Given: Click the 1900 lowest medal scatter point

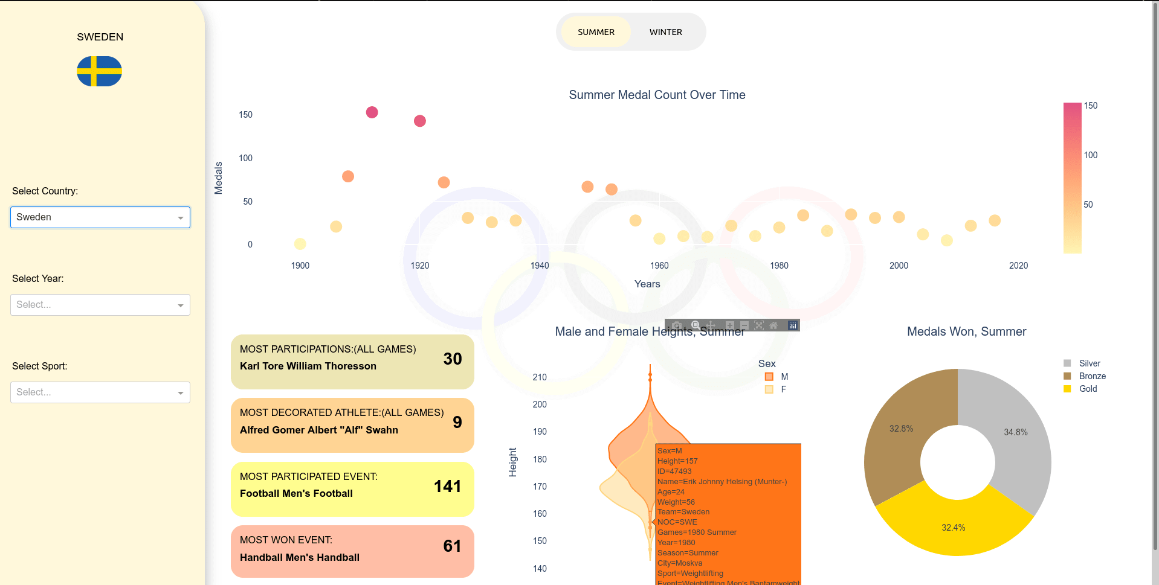Looking at the screenshot, I should point(300,244).
